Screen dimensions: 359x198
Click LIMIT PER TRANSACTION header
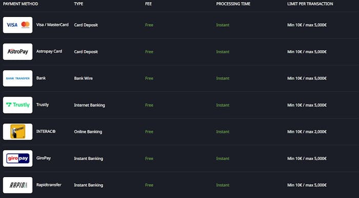pos(310,4)
